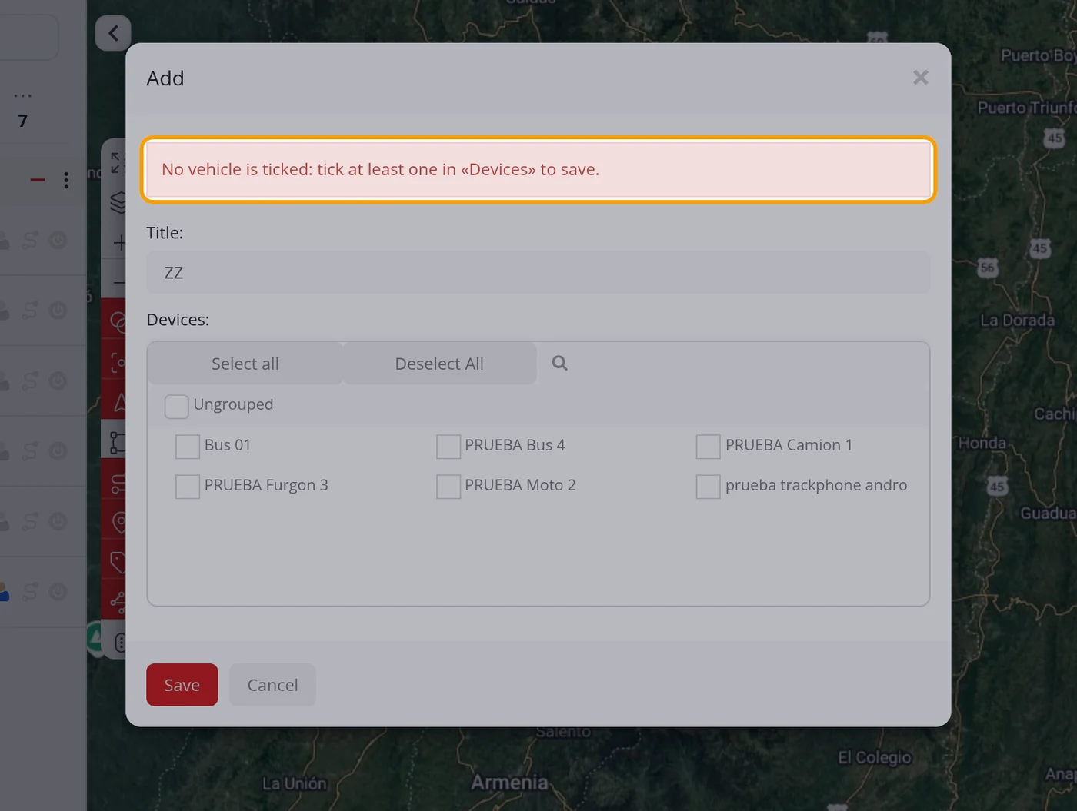Toggle fullscreen map arrows icon
1077x811 pixels.
click(117, 162)
